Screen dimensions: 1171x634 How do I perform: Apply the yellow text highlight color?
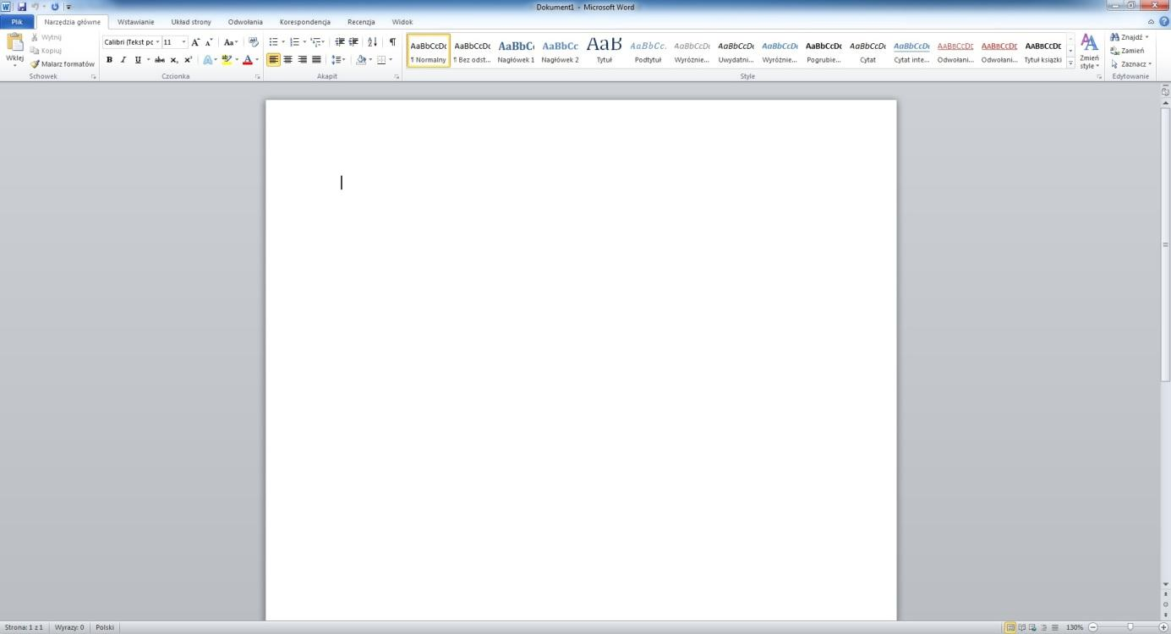point(227,60)
